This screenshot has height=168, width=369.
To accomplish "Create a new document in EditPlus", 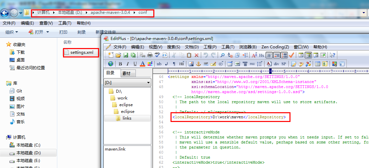I will pos(111,55).
